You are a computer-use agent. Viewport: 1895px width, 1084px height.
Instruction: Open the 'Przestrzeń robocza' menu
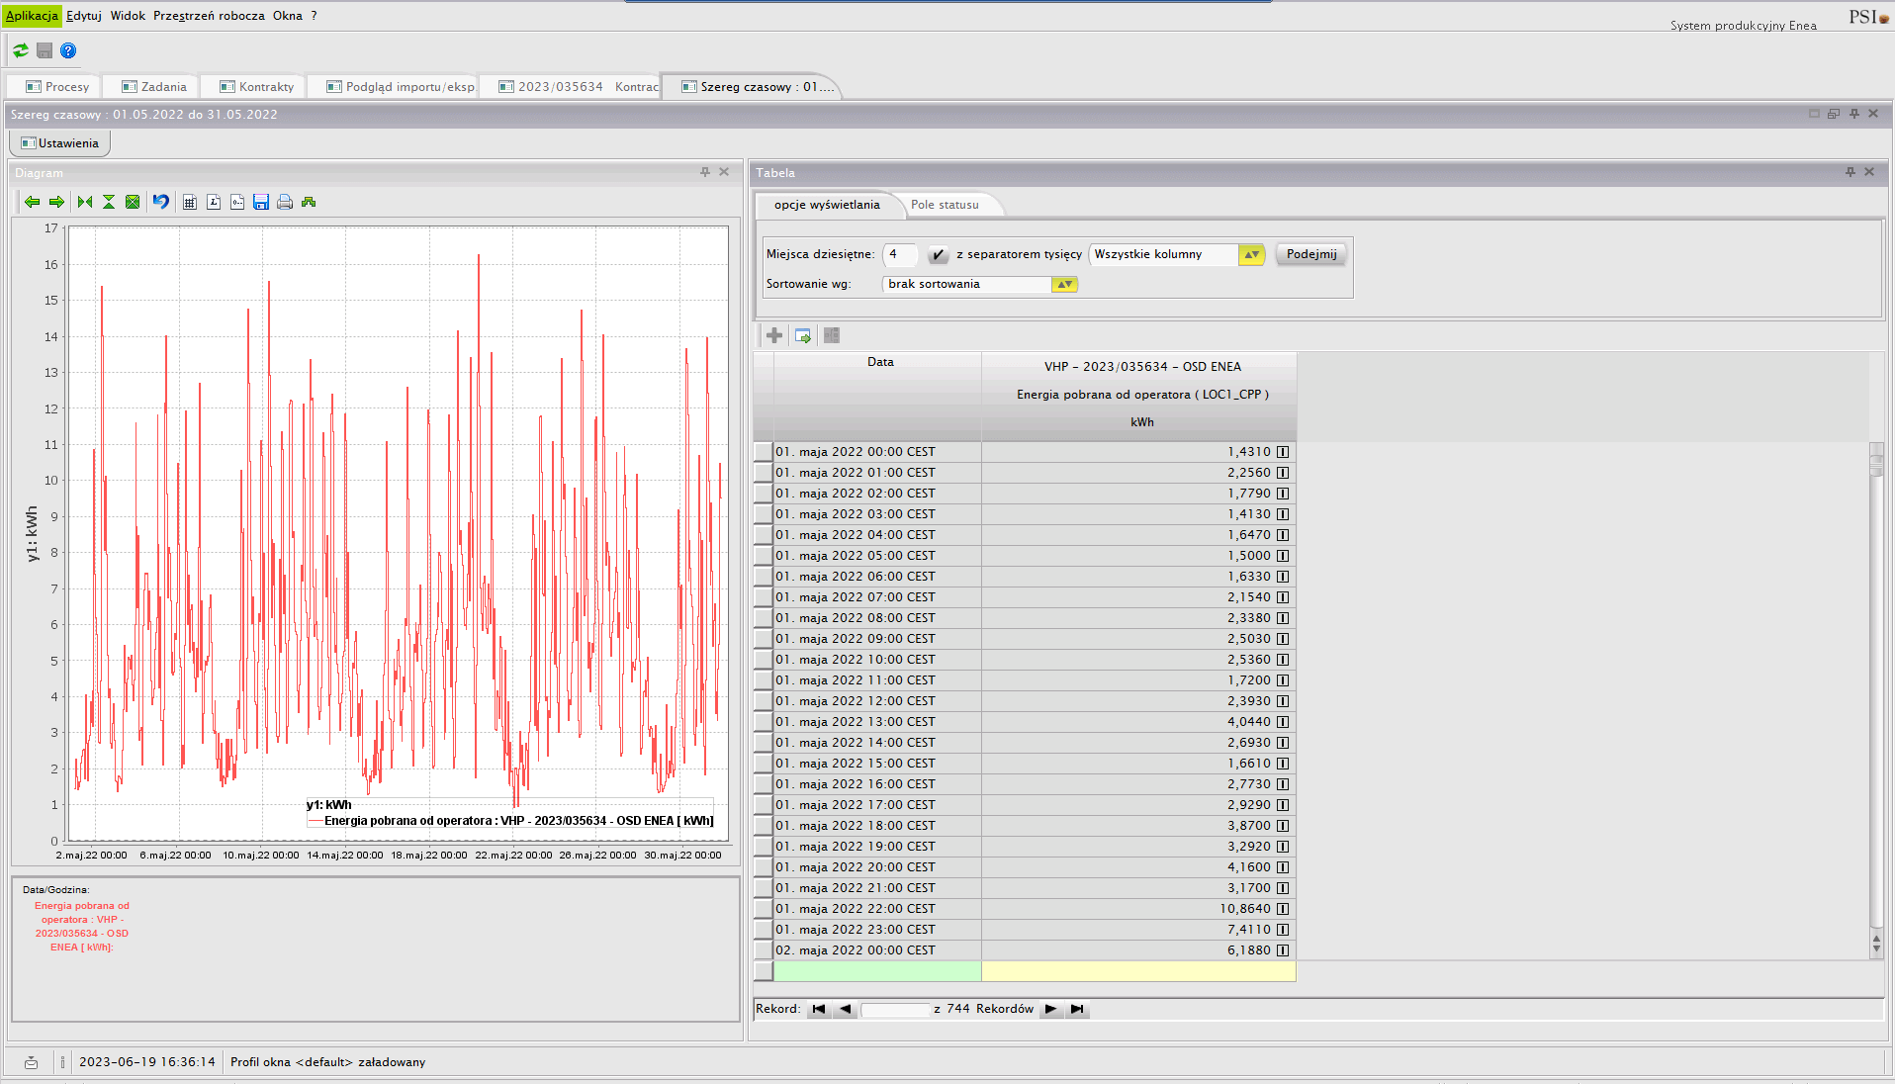pyautogui.click(x=209, y=16)
